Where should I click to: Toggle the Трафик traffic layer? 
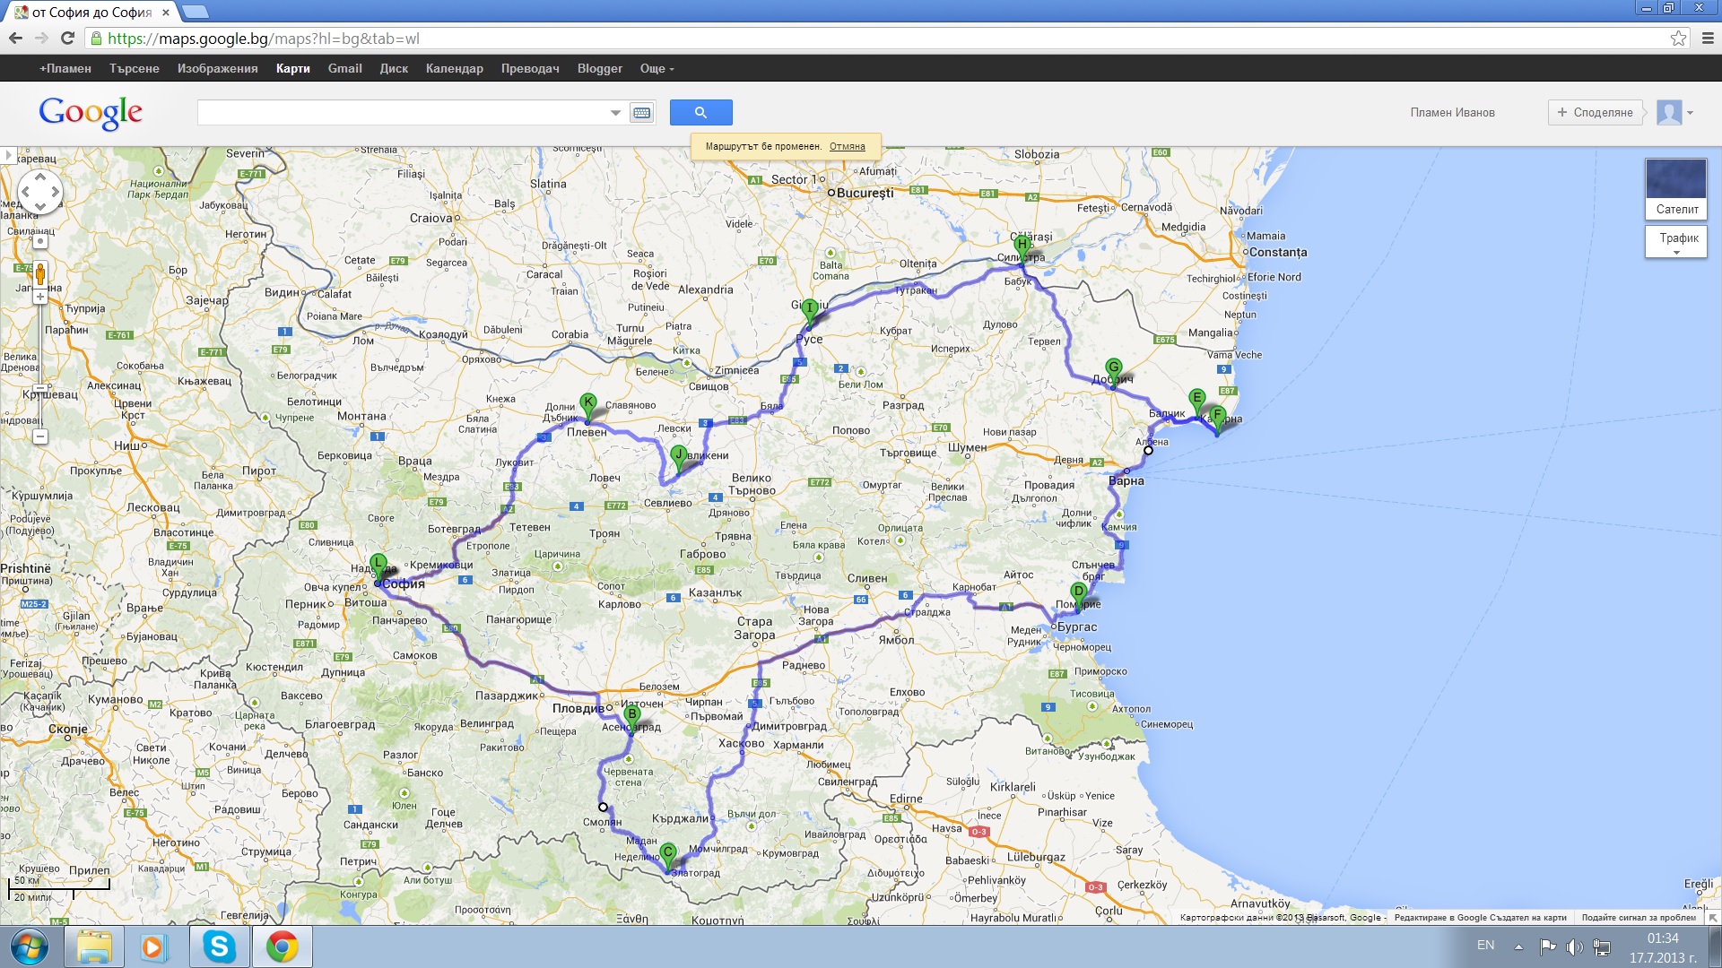click(x=1675, y=240)
